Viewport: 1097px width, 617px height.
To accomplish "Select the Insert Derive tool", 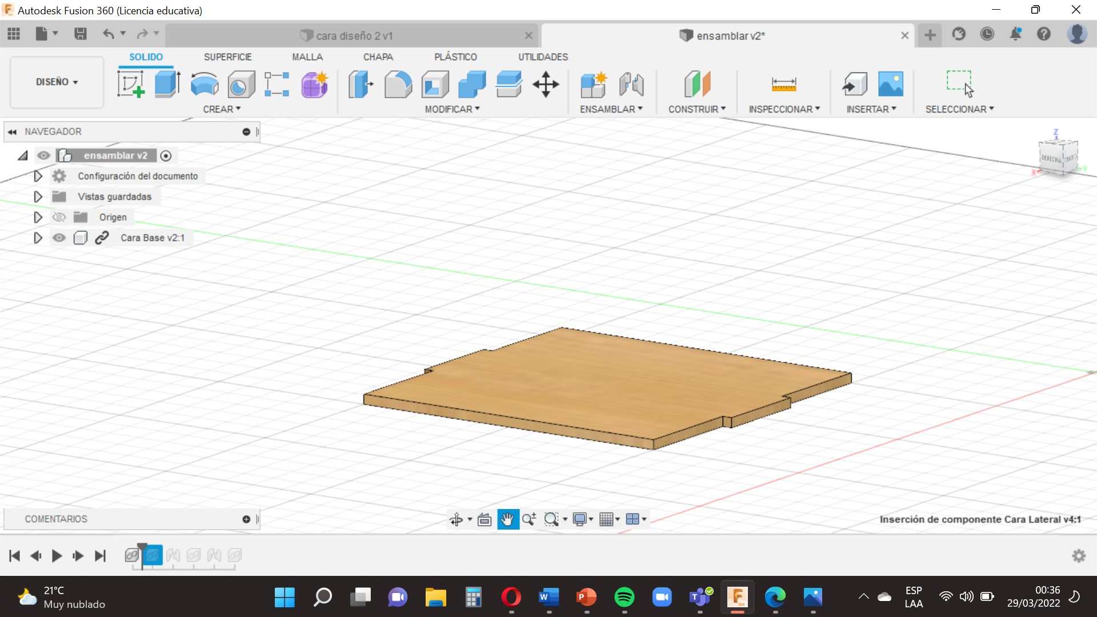I will click(x=854, y=84).
